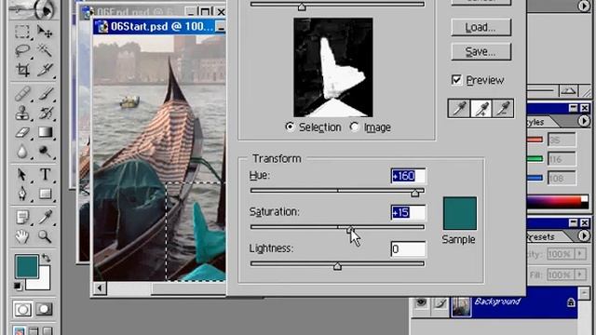Select the Clone Stamp tool
The image size is (596, 335).
[x=22, y=113]
